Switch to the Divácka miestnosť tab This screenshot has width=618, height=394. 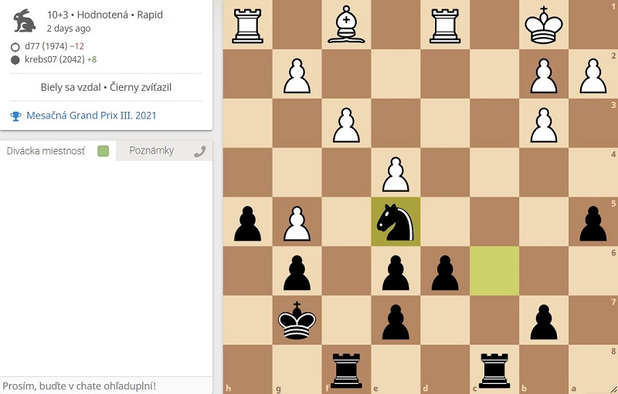click(46, 151)
